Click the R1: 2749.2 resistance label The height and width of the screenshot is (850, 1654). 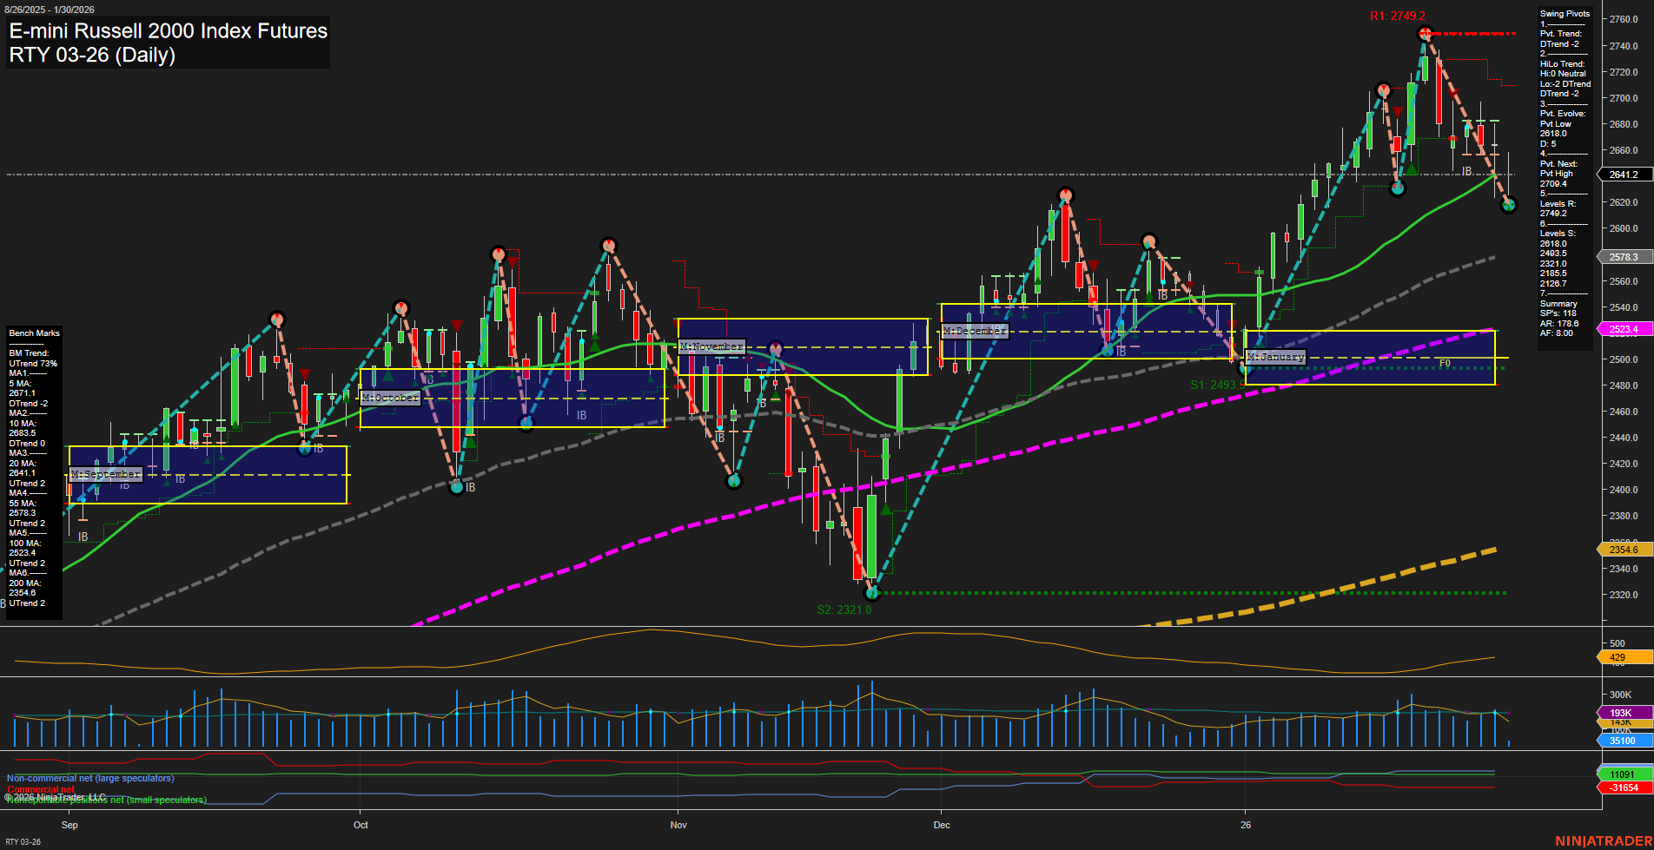[1397, 16]
